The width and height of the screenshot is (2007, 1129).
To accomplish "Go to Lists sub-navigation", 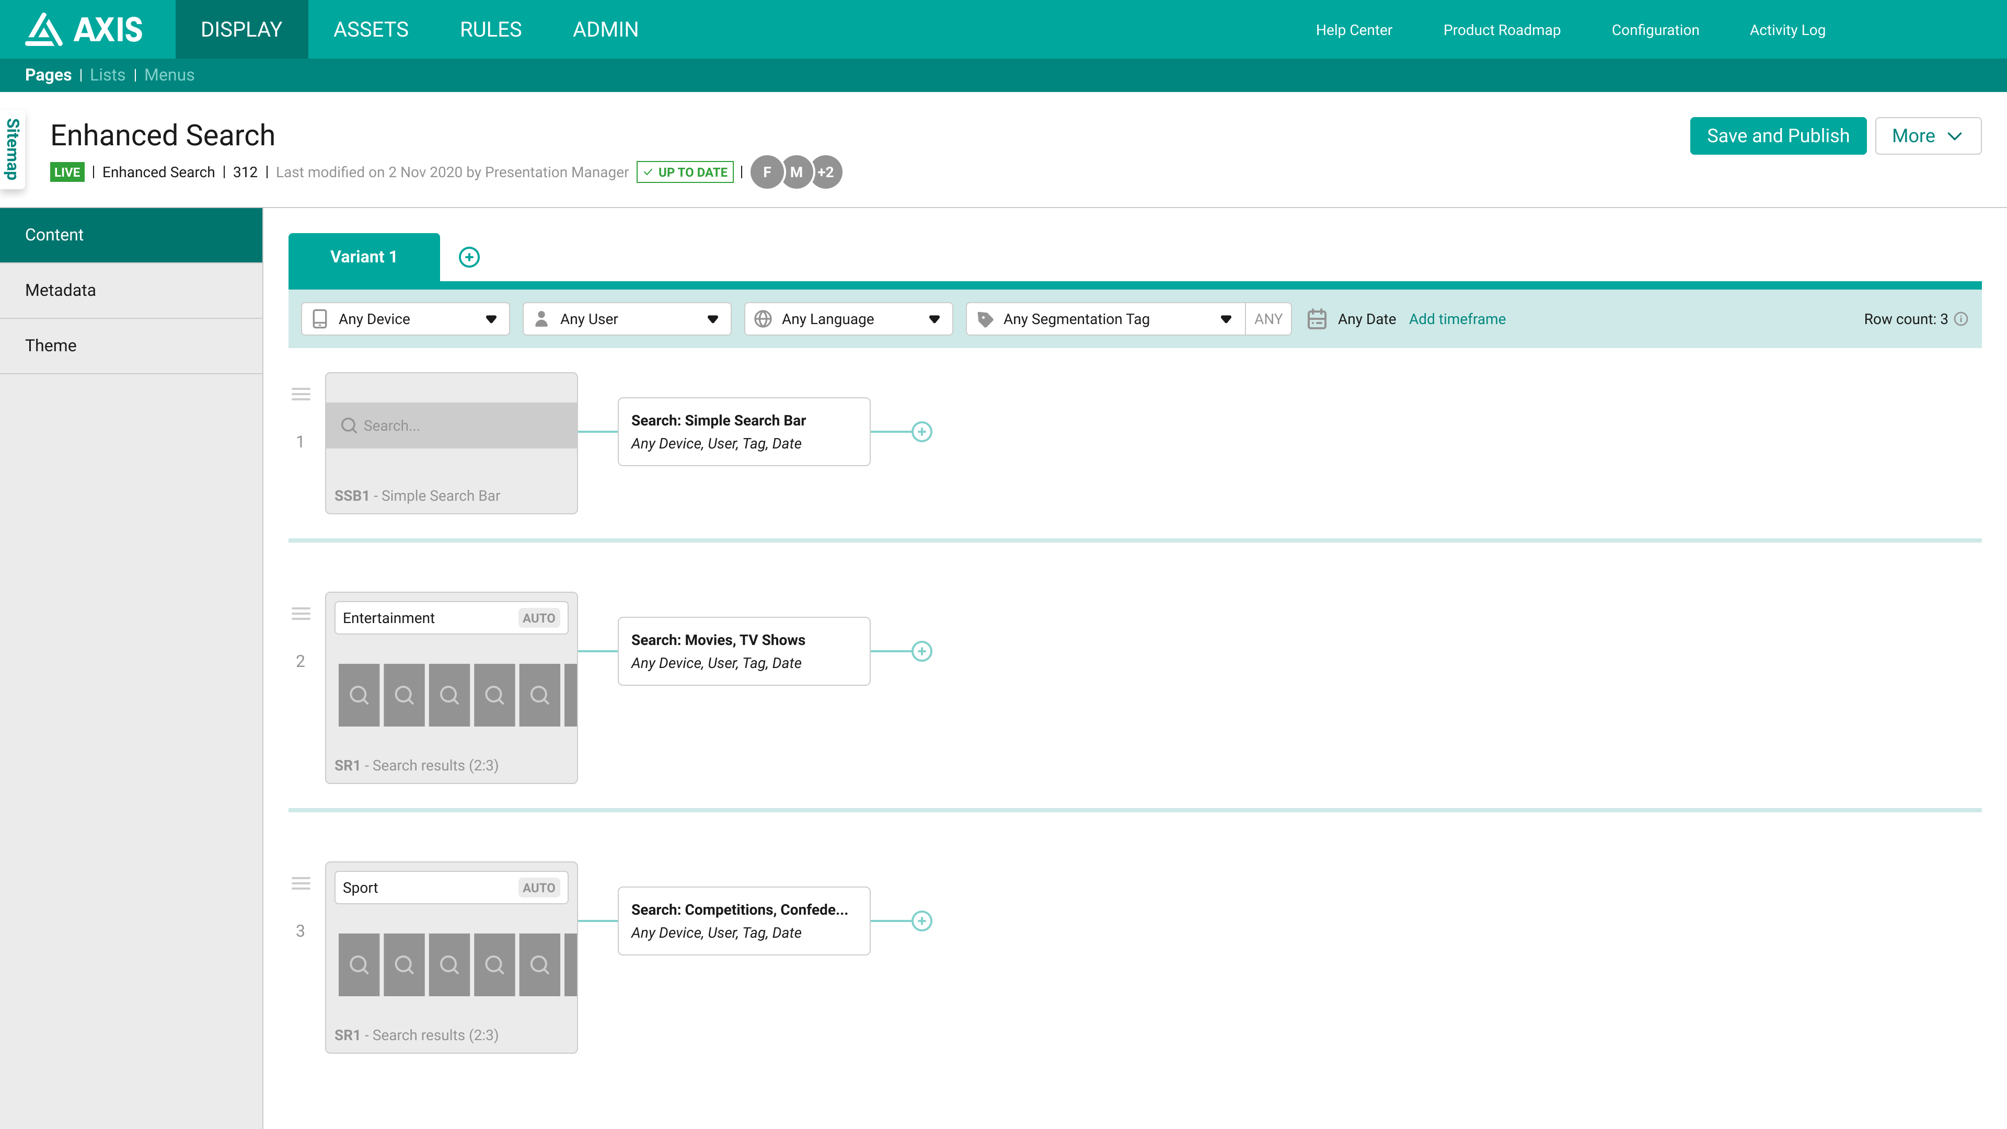I will pyautogui.click(x=108, y=75).
